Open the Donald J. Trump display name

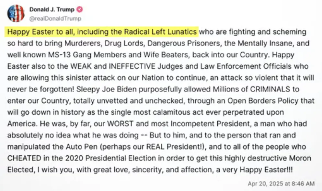[52, 9]
